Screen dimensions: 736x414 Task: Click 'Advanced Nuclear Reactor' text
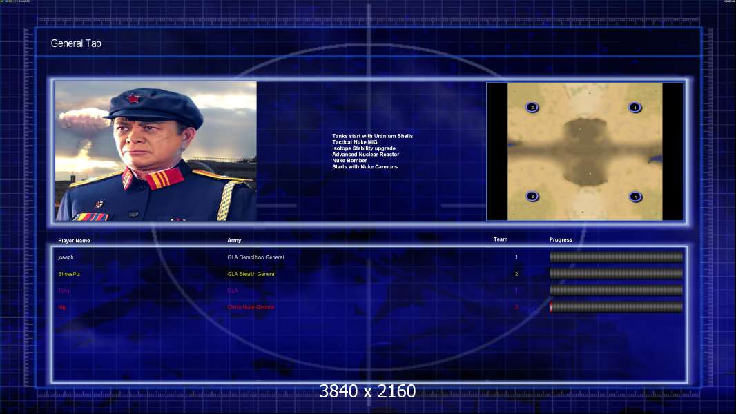(366, 155)
